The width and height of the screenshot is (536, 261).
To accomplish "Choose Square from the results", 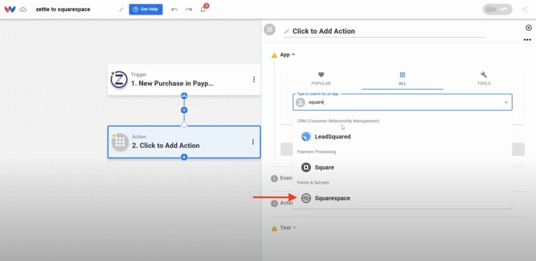I will [403, 167].
